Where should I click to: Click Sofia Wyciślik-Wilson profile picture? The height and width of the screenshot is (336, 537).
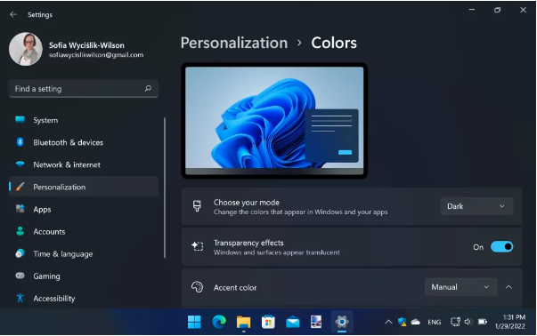pos(26,49)
